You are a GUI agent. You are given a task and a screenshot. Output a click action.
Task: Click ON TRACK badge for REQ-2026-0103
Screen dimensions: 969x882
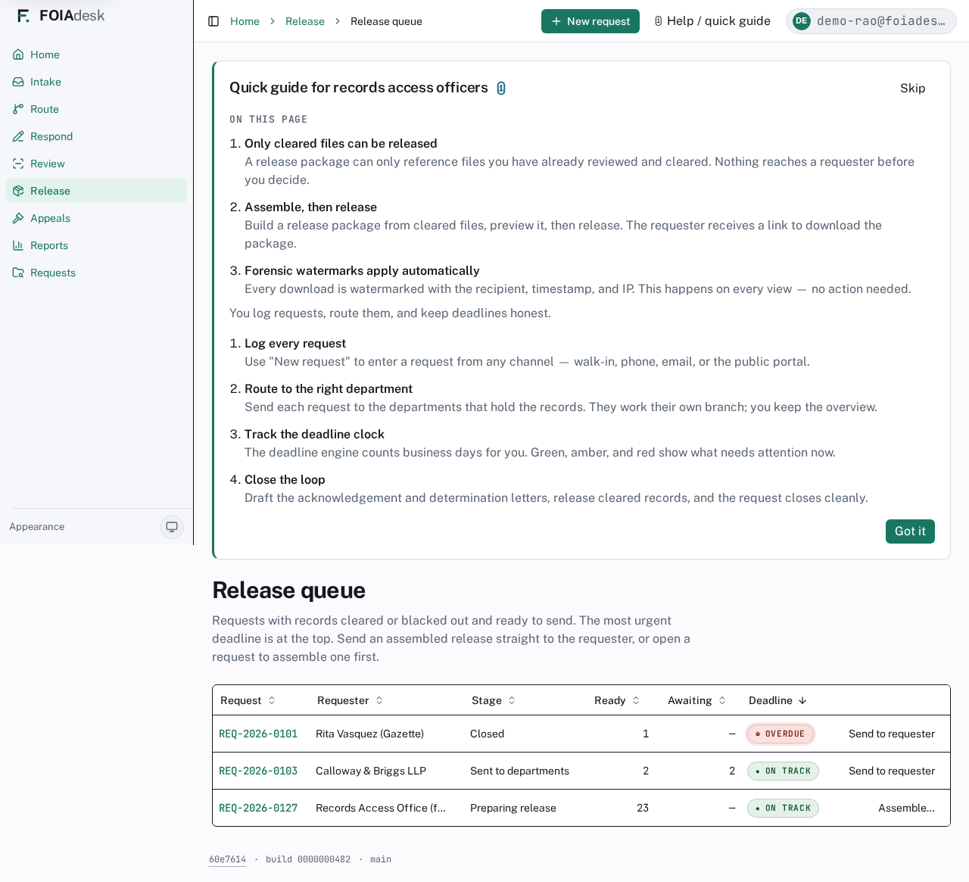783,771
